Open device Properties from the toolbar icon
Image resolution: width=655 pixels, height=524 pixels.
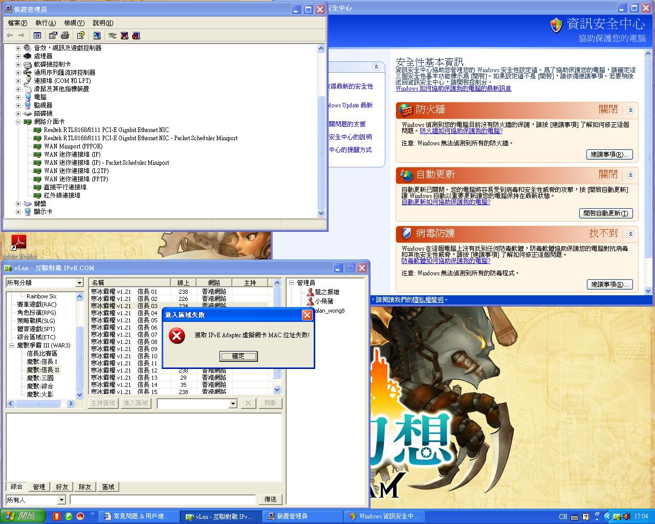53,35
